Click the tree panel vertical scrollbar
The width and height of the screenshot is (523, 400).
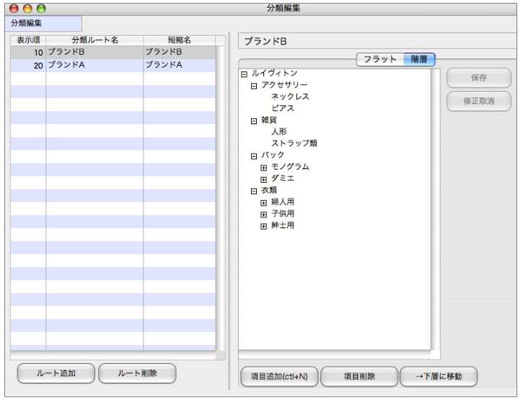pos(435,209)
